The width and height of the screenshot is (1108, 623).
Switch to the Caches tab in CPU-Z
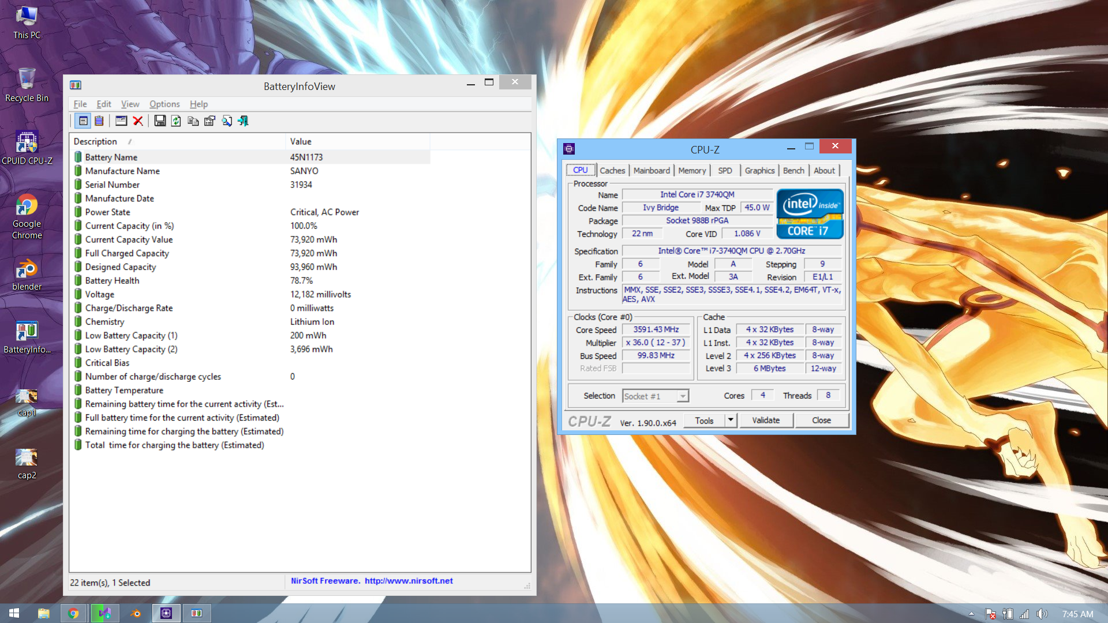[x=612, y=170]
